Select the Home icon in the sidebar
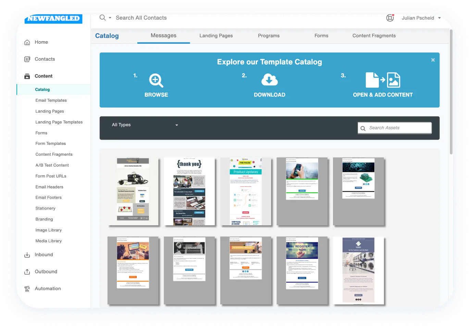 (x=27, y=42)
